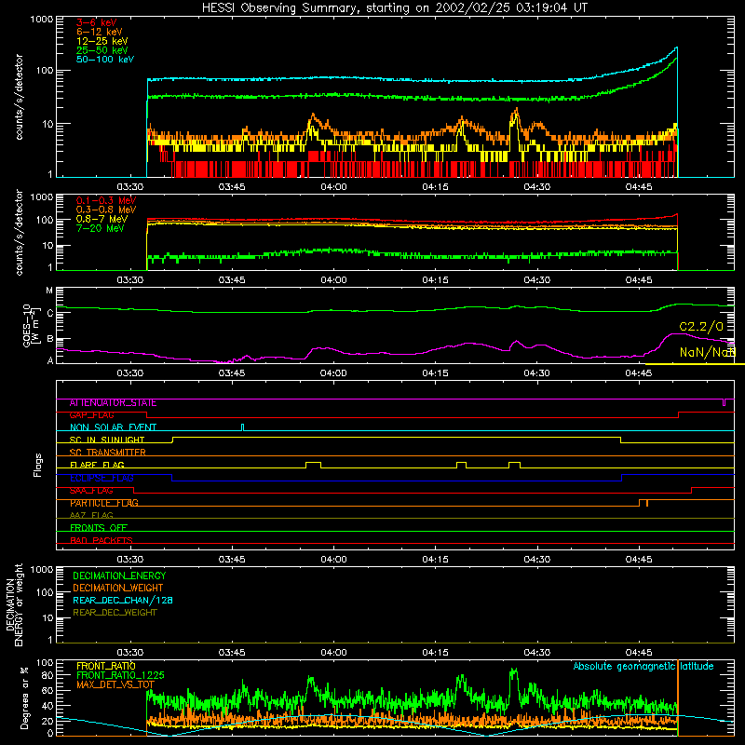Click the 04:00 tick label under top plot
The height and width of the screenshot is (745, 745).
333,187
